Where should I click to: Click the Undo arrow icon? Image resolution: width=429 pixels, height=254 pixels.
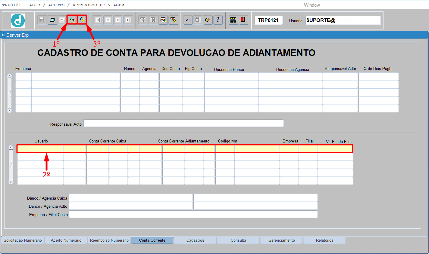(187, 20)
